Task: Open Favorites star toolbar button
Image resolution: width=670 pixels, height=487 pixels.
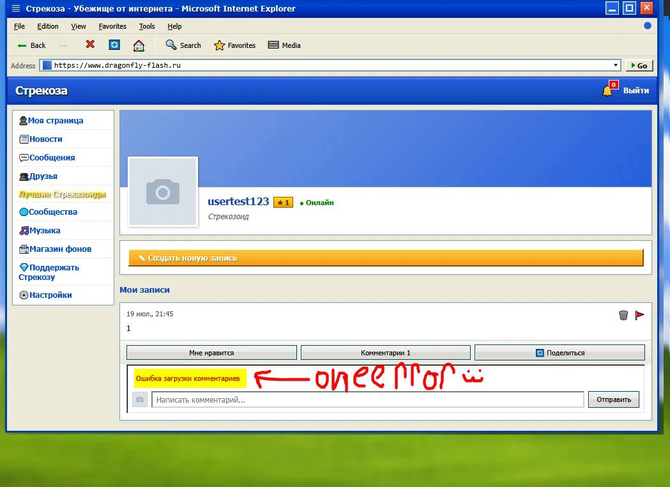Action: [x=234, y=45]
